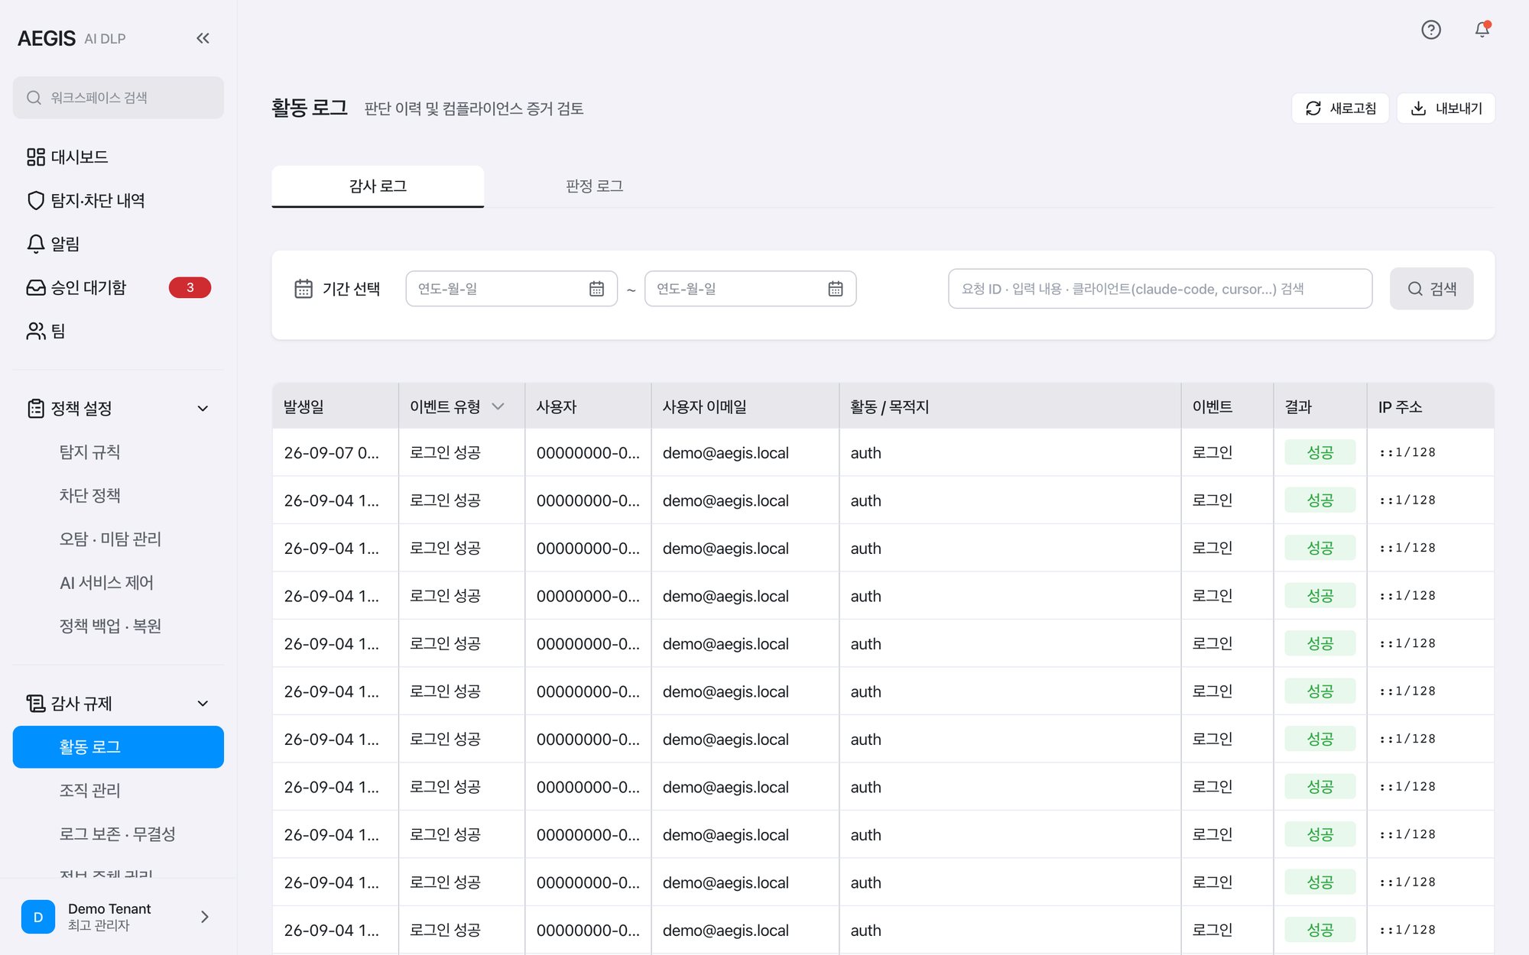The image size is (1529, 955).
Task: Click the inbox icon for 승인 대기함
Action: (x=36, y=287)
